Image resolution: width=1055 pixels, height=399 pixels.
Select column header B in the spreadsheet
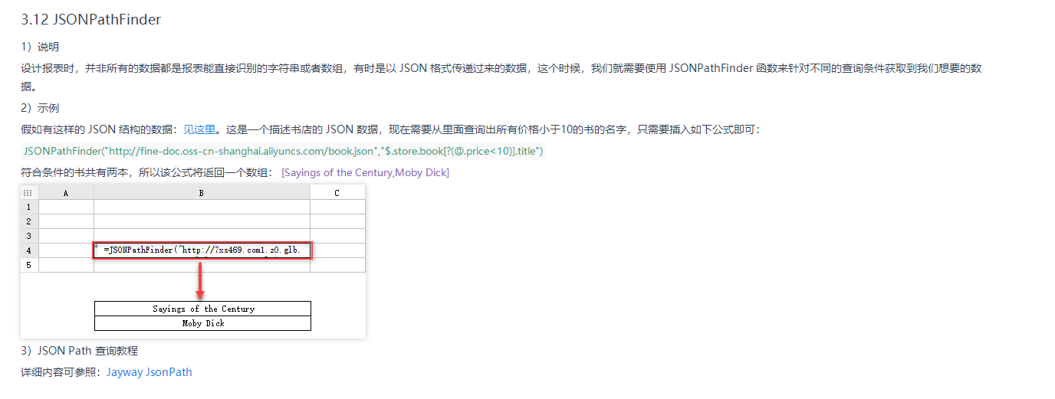click(202, 193)
